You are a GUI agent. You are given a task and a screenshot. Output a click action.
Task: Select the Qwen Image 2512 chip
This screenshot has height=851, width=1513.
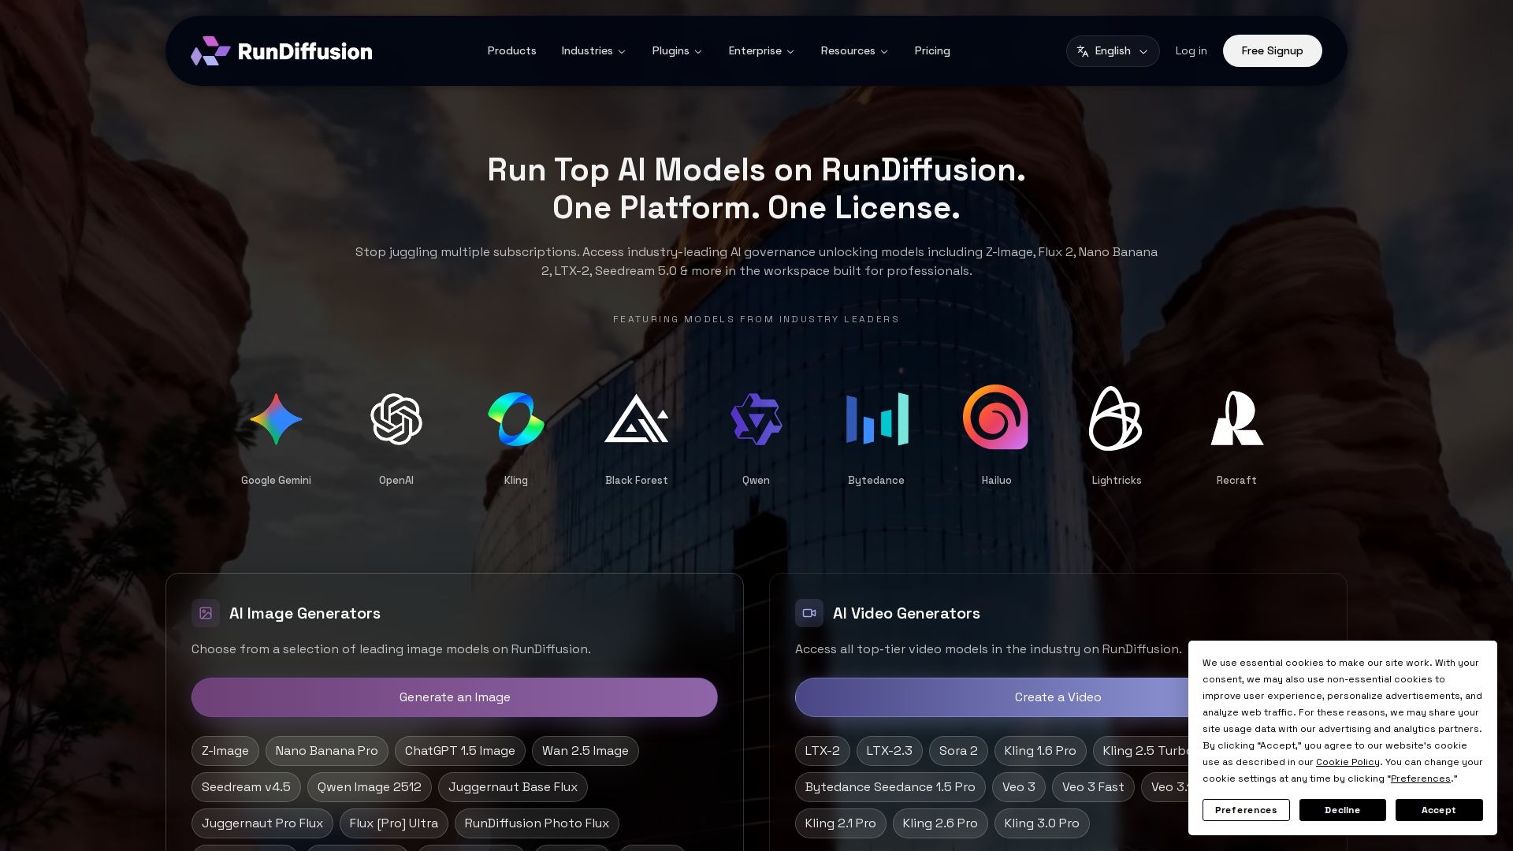(370, 787)
